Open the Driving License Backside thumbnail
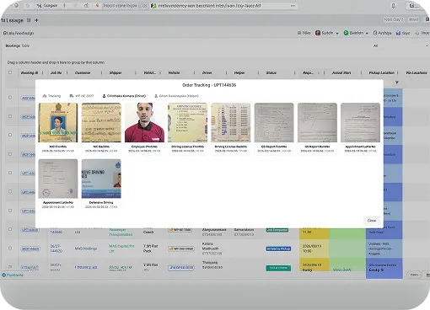This screenshot has height=310, width=430. click(231, 122)
